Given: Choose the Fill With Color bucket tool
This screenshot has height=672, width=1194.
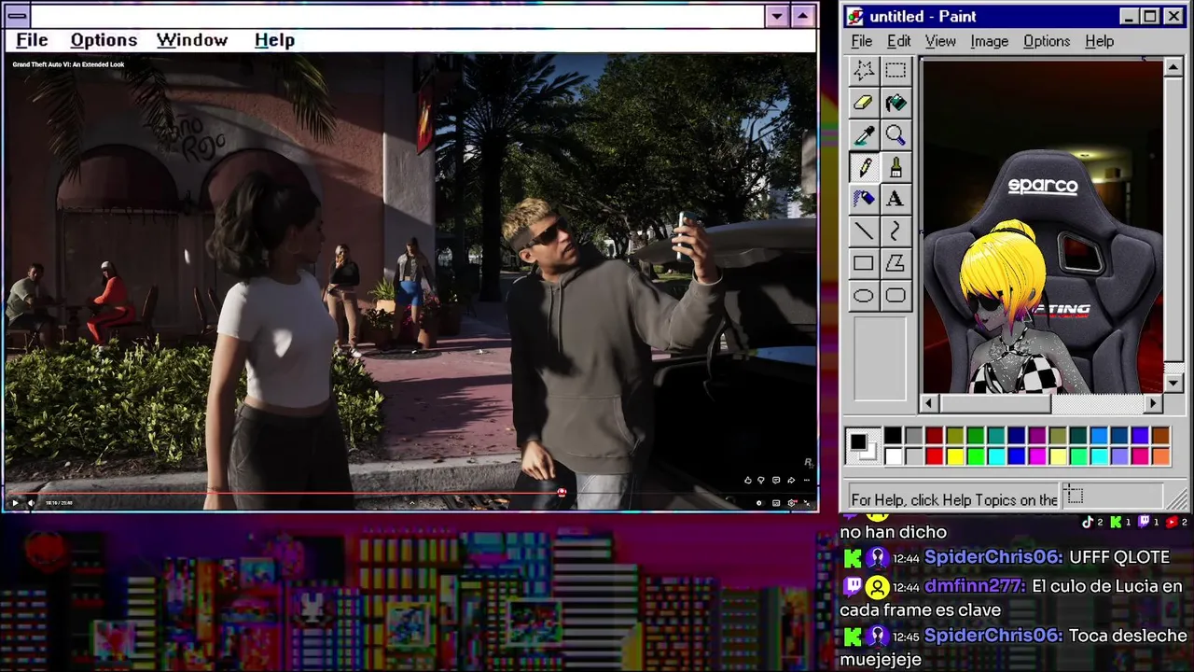Looking at the screenshot, I should tap(895, 103).
